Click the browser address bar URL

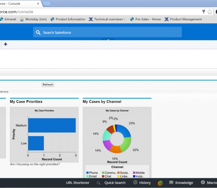tap(17, 12)
